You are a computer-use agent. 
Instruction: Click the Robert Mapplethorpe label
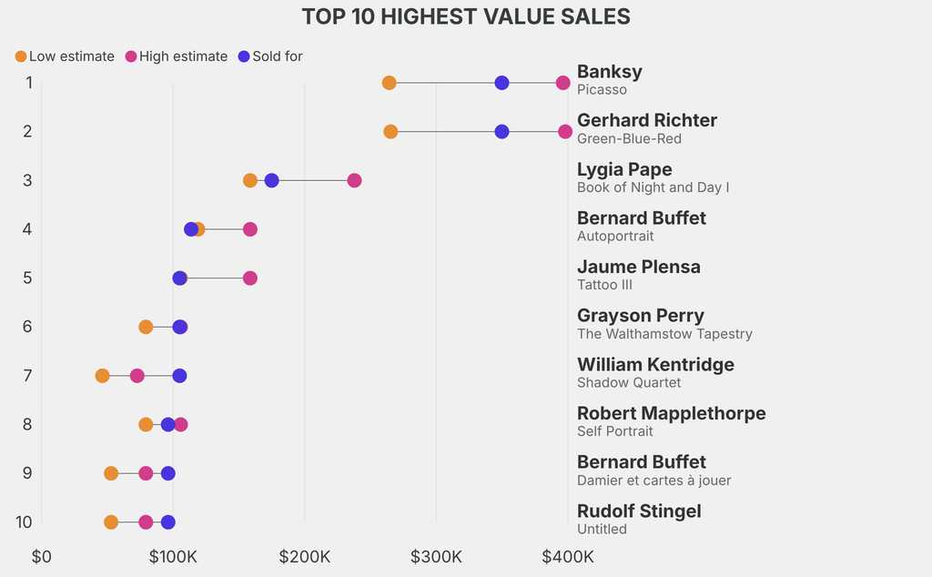click(x=671, y=413)
